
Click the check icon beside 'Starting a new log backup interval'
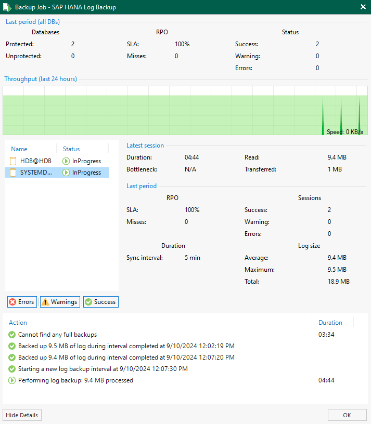[x=12, y=369]
